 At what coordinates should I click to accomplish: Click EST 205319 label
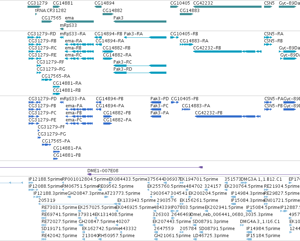point(47,200)
